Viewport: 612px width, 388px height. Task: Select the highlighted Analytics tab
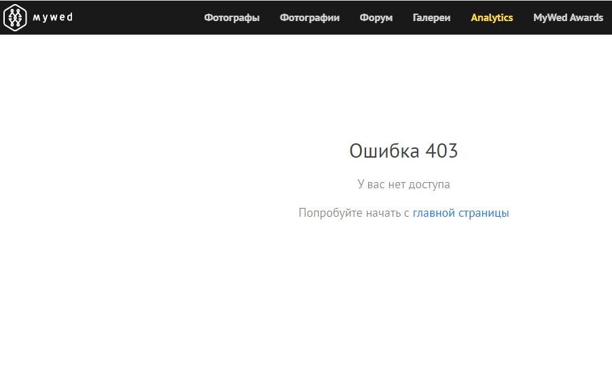coord(492,18)
